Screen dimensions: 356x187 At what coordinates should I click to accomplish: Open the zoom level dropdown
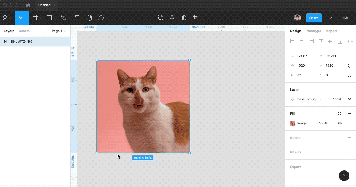(347, 18)
